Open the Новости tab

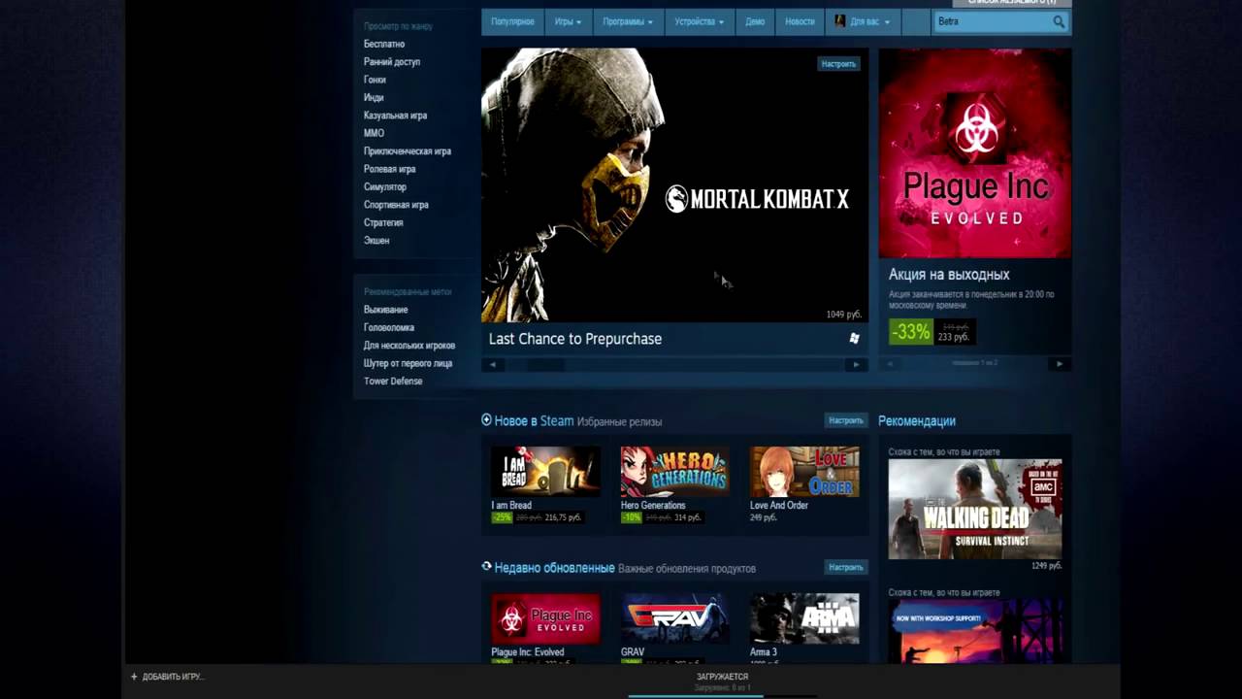click(x=800, y=21)
